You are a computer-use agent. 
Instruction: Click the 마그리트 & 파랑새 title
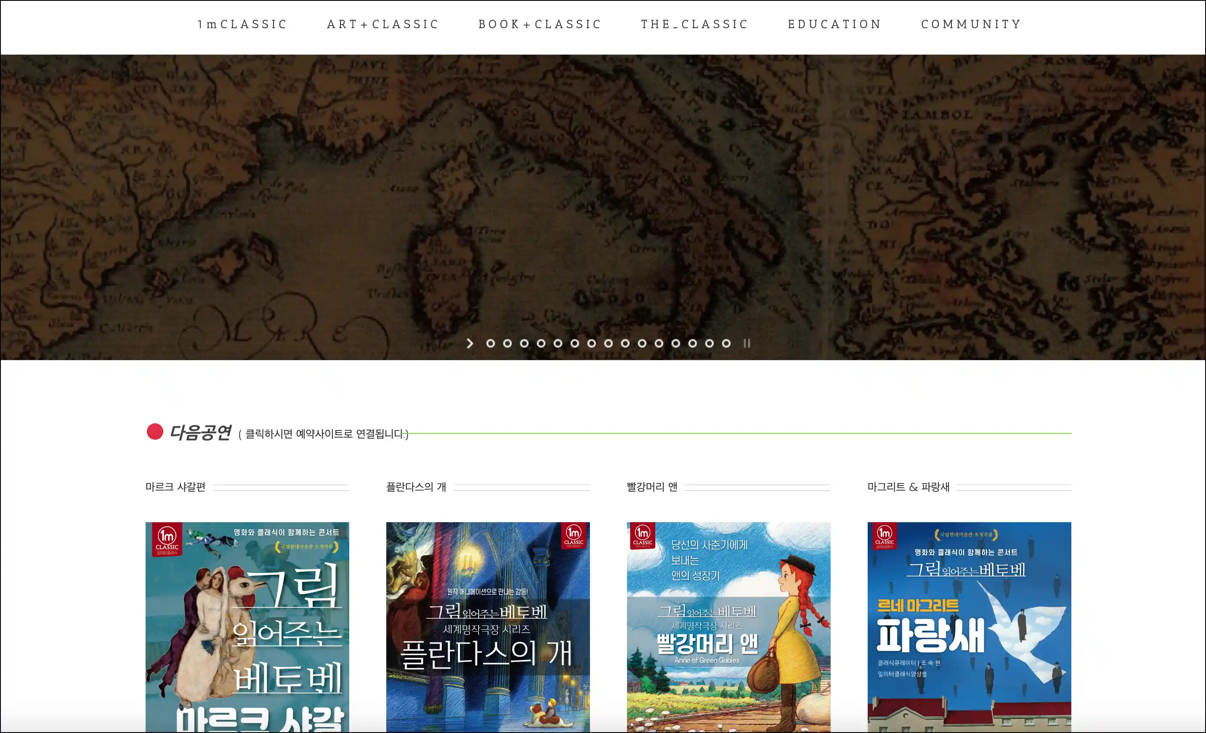point(908,487)
